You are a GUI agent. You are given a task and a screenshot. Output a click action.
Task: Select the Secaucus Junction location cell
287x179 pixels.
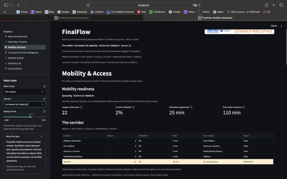(84, 151)
